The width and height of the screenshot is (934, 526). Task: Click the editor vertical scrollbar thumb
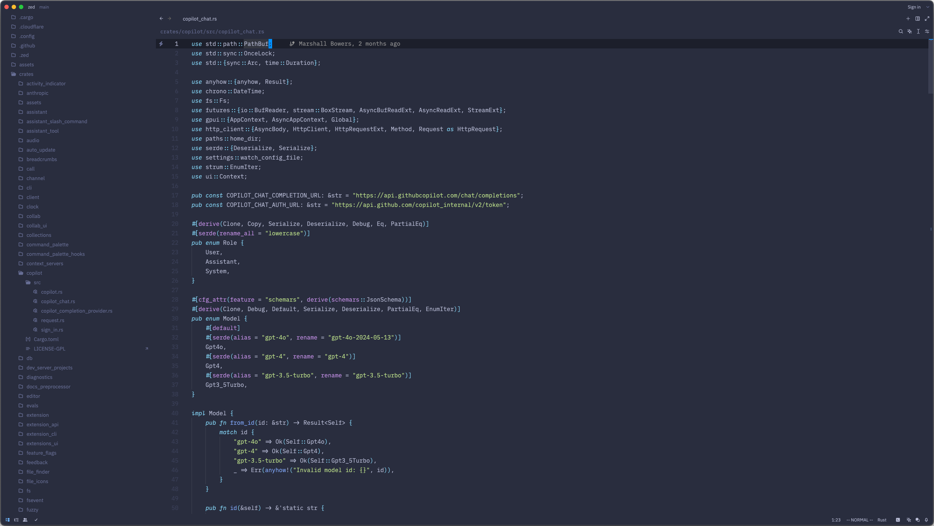click(930, 66)
